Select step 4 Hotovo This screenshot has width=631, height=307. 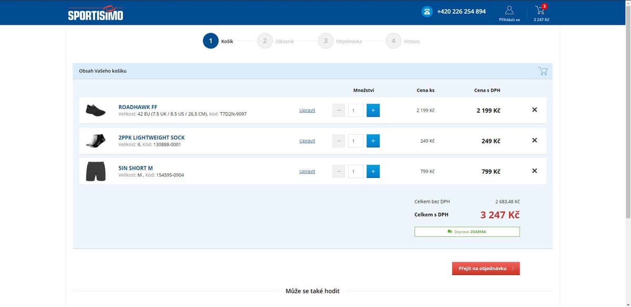[403, 41]
